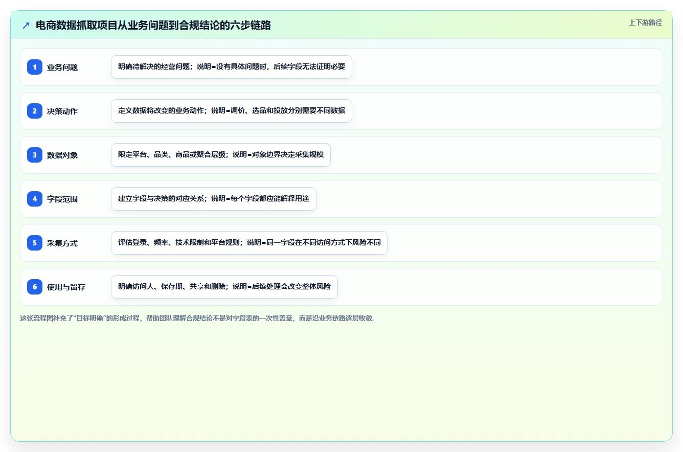Click step number 6 badge
The height and width of the screenshot is (452, 683).
(35, 287)
